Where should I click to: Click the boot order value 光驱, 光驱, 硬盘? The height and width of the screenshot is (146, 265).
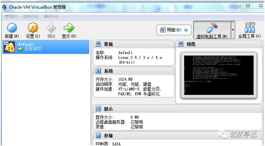[135, 84]
